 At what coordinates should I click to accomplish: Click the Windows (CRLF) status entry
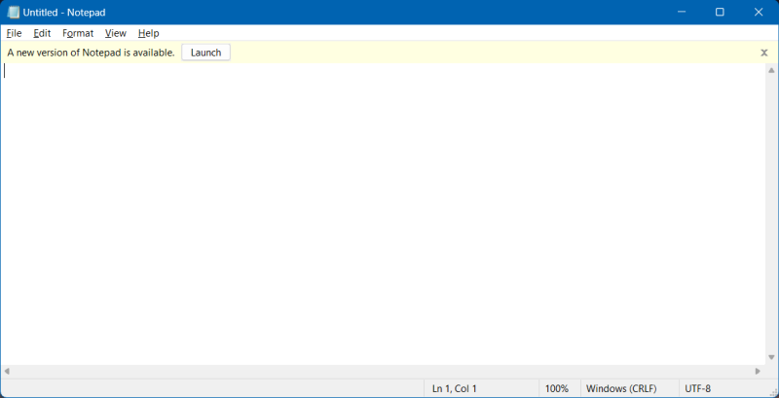[621, 388]
